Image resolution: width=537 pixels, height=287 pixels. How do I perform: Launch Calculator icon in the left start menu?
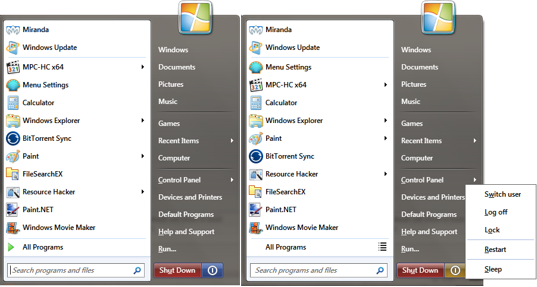(13, 103)
